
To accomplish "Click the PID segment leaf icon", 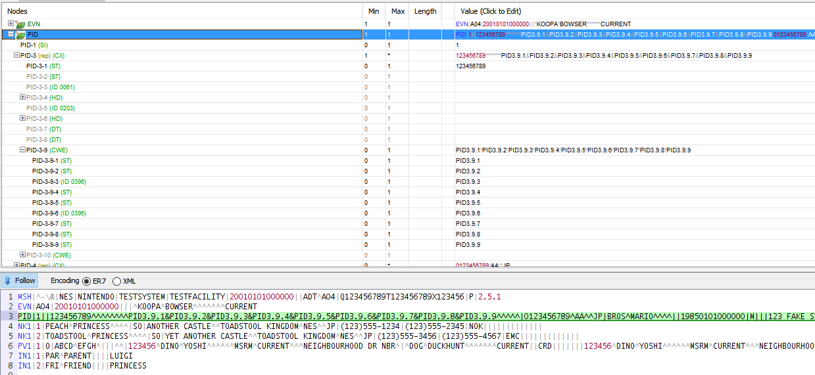I will pos(20,35).
